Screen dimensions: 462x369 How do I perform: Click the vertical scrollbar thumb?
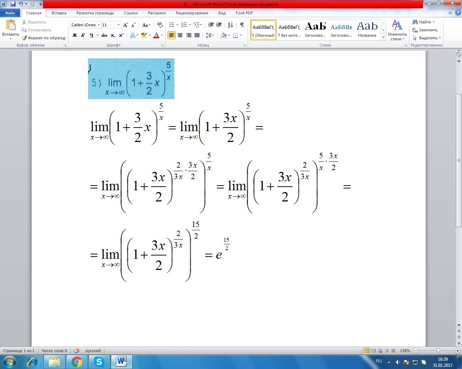[459, 160]
